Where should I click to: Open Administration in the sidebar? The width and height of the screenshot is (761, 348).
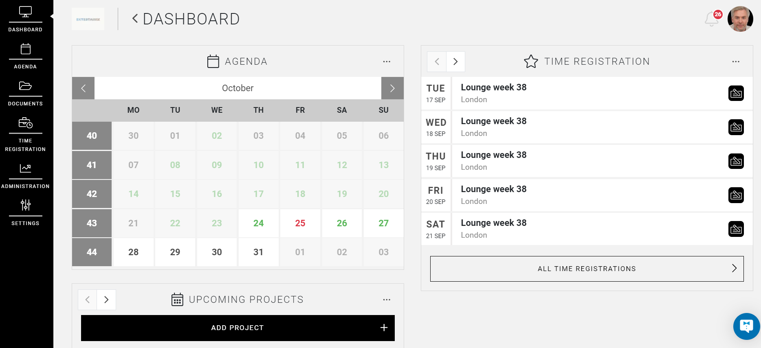(x=25, y=175)
